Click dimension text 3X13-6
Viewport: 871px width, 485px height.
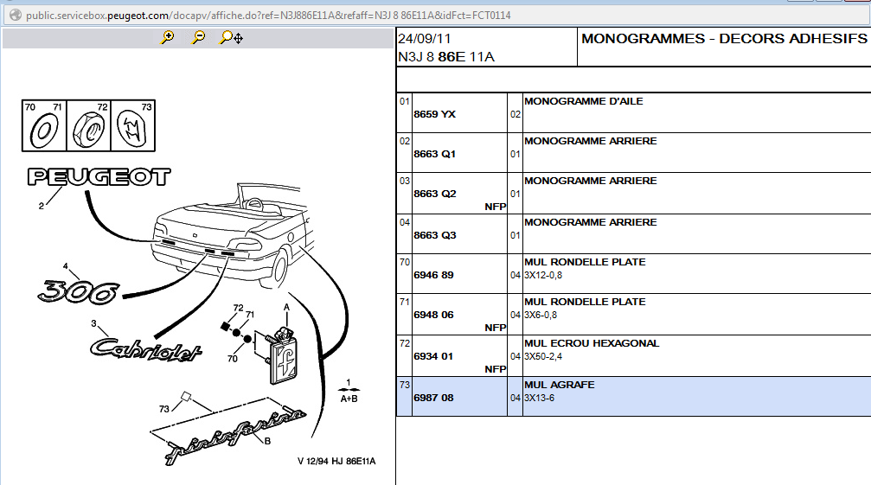click(x=539, y=398)
